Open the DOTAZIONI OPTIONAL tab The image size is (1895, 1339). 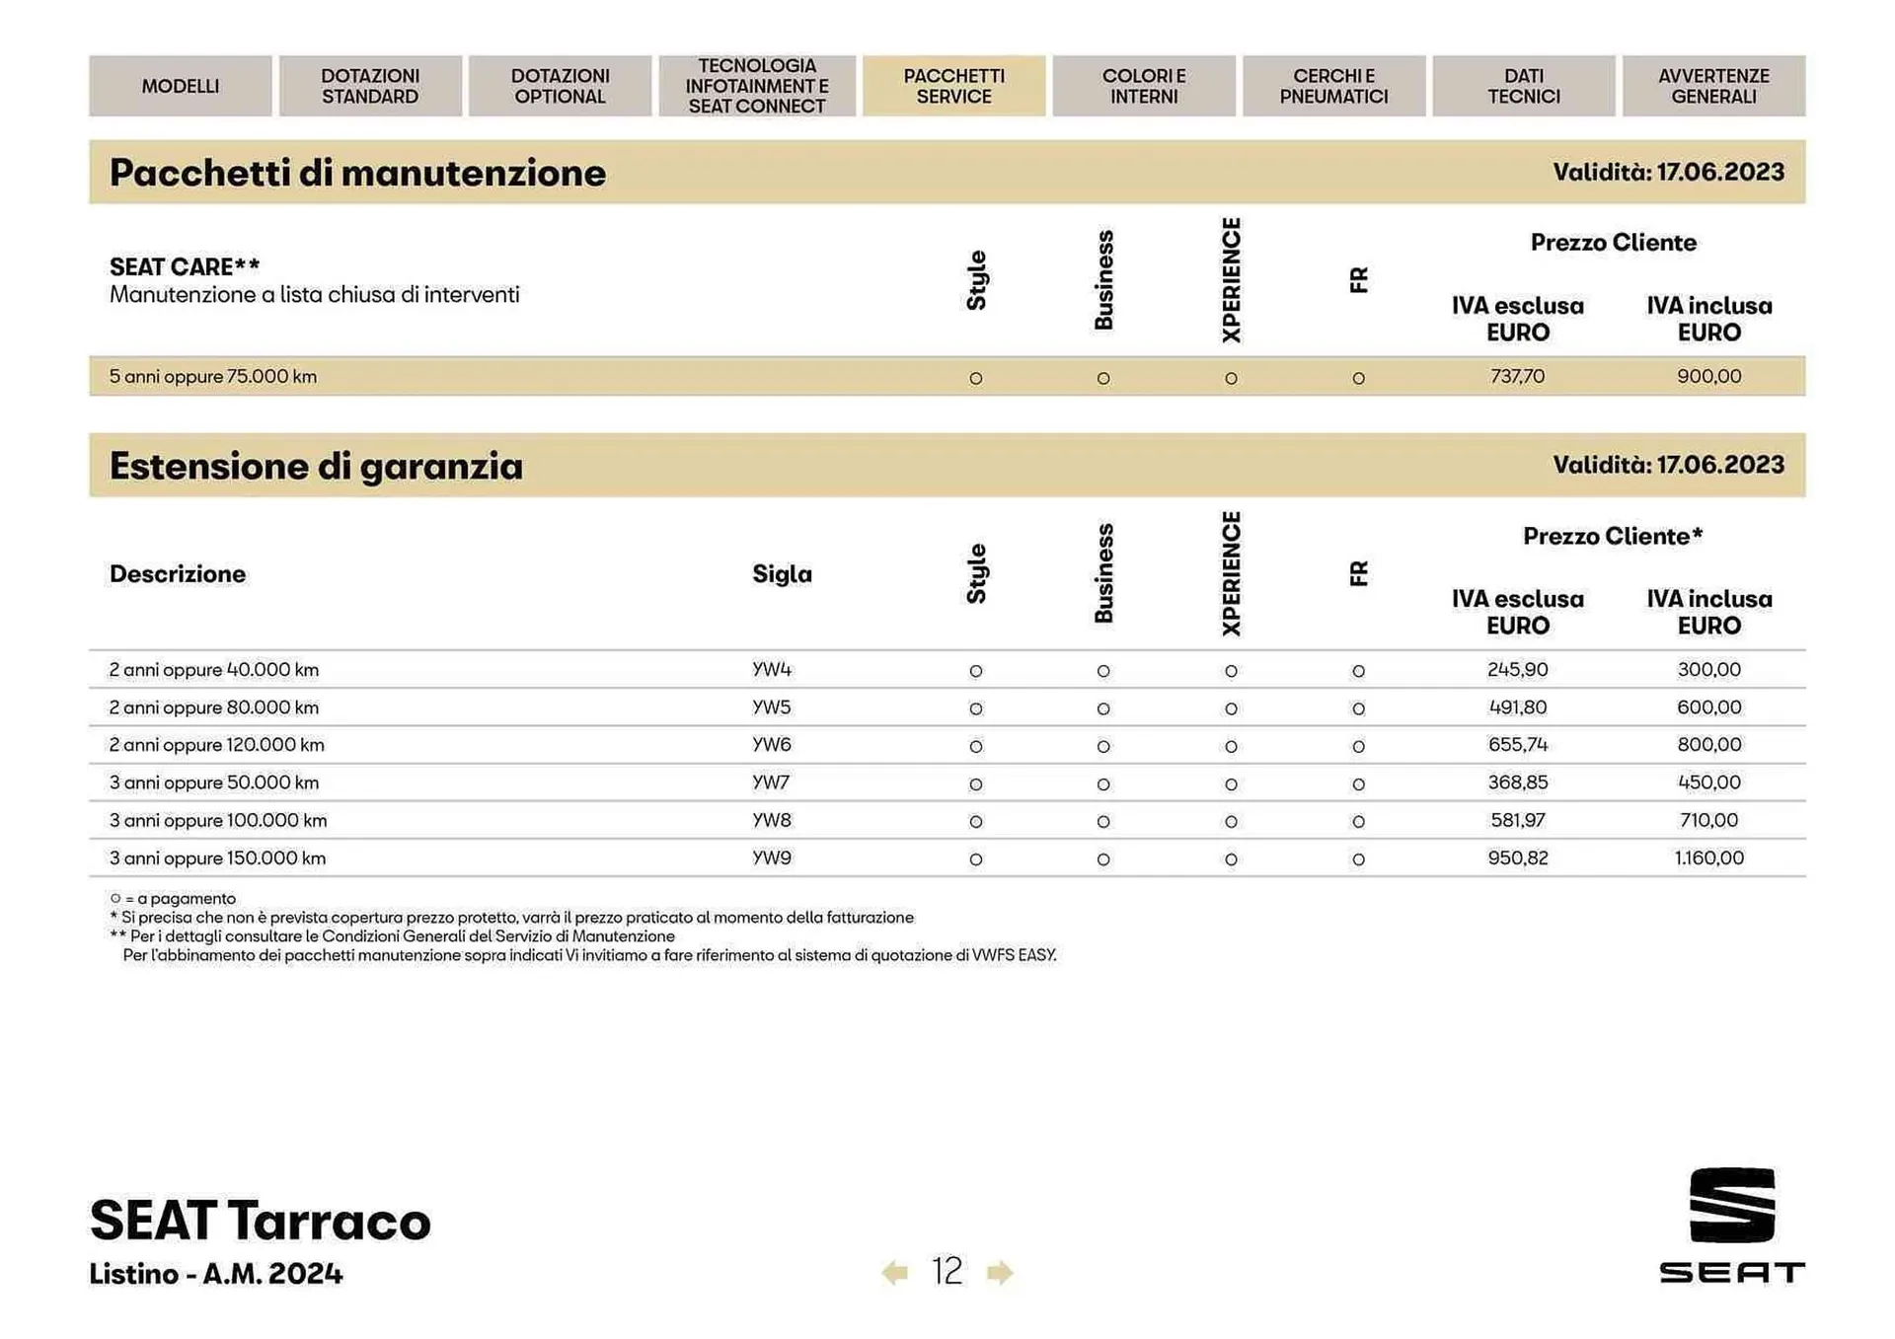tap(560, 86)
